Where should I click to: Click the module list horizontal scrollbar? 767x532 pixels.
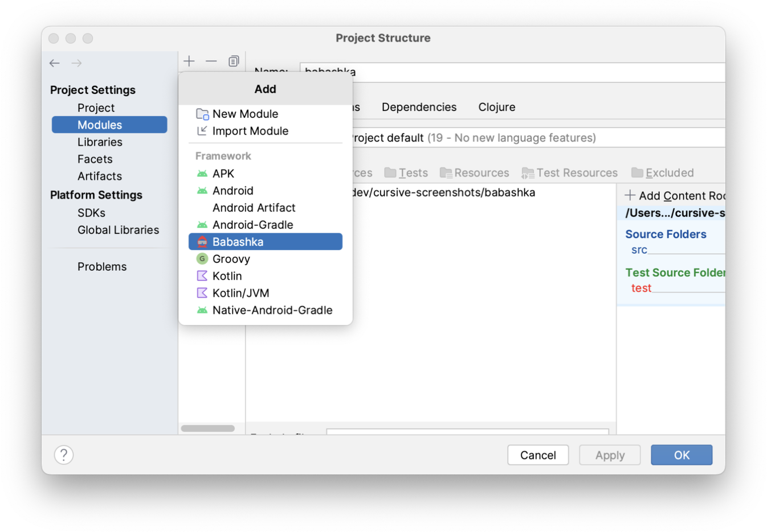click(208, 428)
